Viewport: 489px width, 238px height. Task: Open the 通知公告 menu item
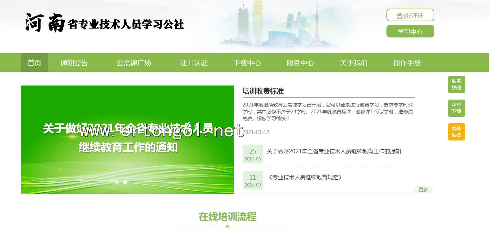click(x=74, y=63)
